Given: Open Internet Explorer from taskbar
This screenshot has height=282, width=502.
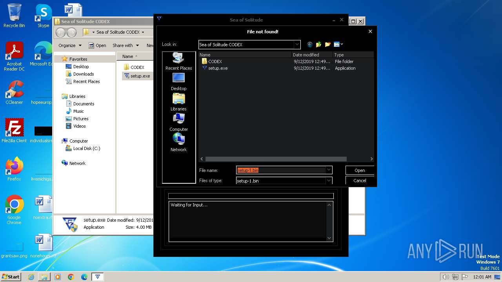Looking at the screenshot, I should [x=31, y=277].
